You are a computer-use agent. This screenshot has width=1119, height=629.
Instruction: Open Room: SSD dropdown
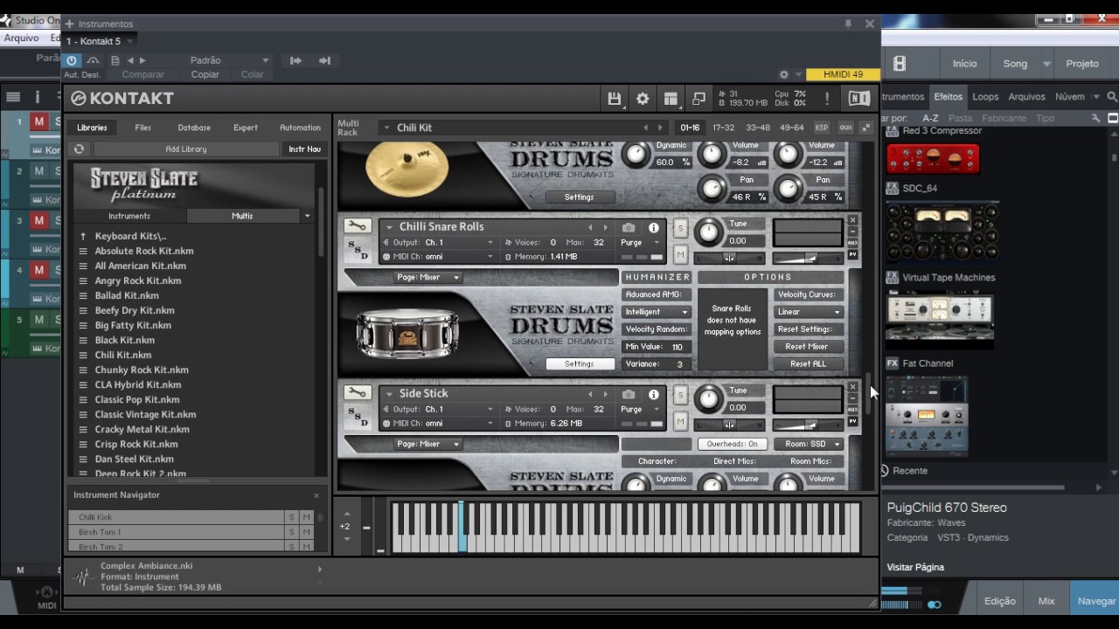[809, 444]
